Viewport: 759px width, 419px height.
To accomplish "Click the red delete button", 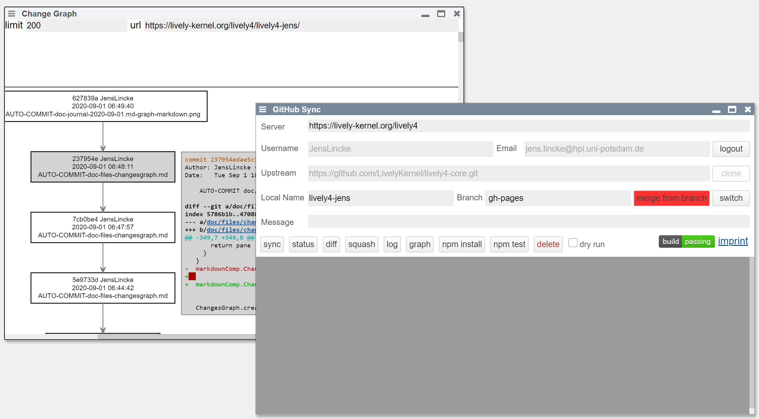I will [548, 244].
